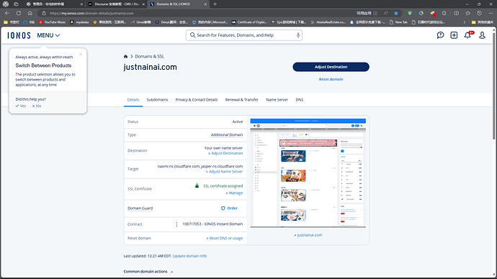Click the Active status value
The width and height of the screenshot is (497, 279).
pyautogui.click(x=238, y=122)
